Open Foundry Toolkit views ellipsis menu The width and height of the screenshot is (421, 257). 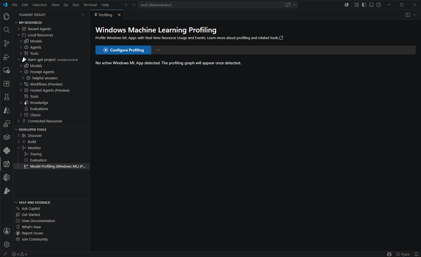click(83, 15)
